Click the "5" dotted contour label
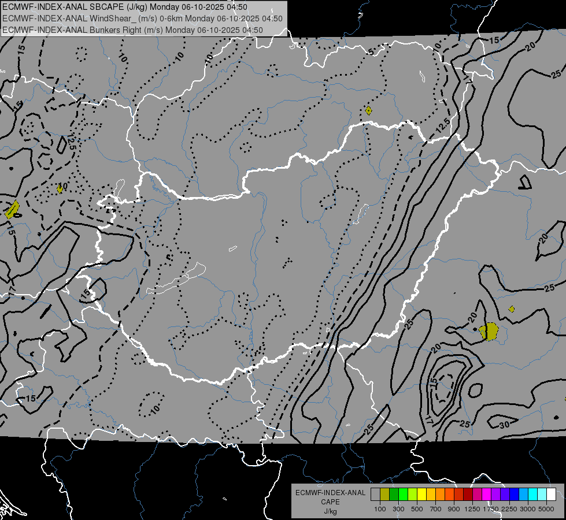 click(x=371, y=51)
